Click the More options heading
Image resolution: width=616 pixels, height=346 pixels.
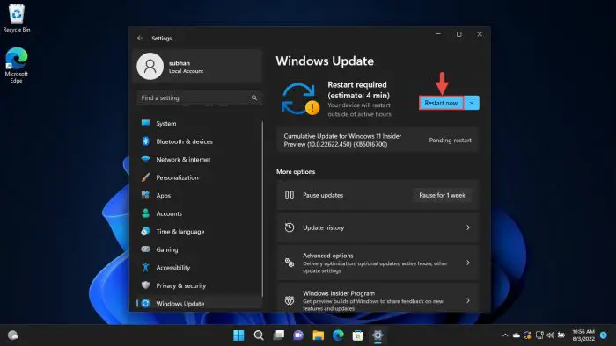click(x=296, y=171)
